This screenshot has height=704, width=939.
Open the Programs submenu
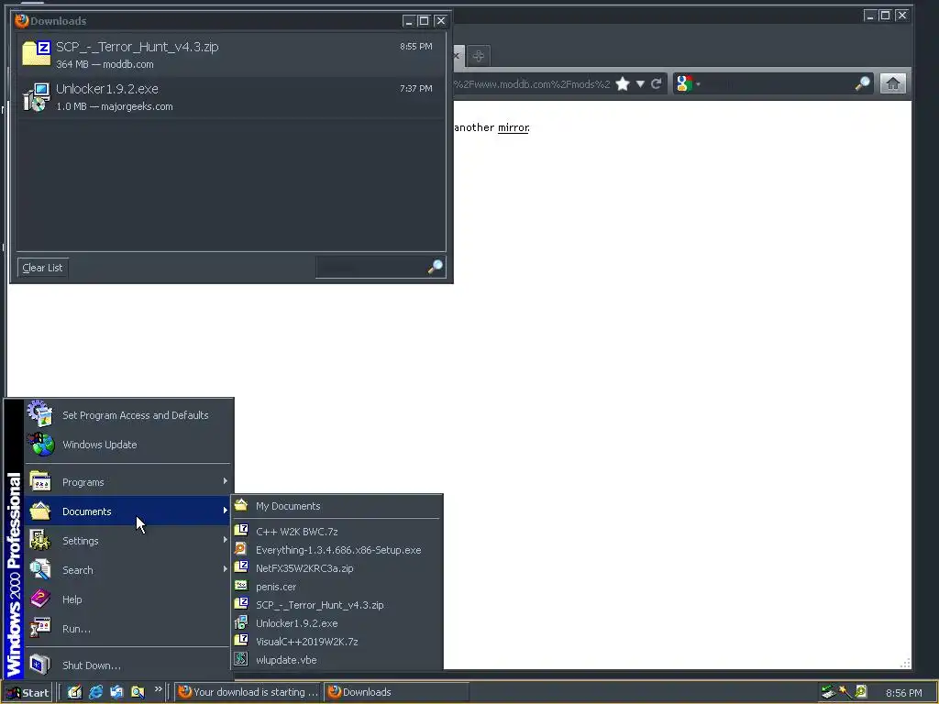pos(128,482)
